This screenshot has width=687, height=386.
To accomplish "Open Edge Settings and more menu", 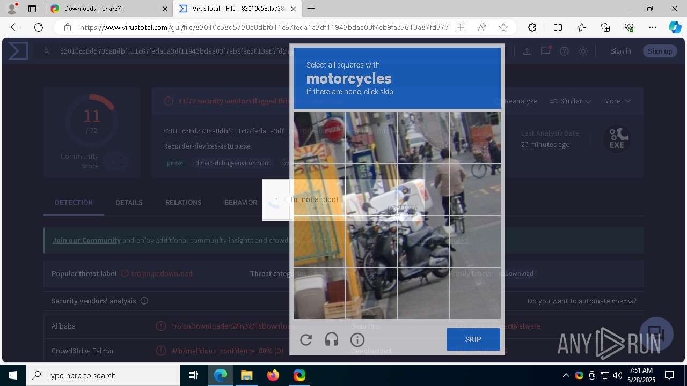I will tap(653, 27).
